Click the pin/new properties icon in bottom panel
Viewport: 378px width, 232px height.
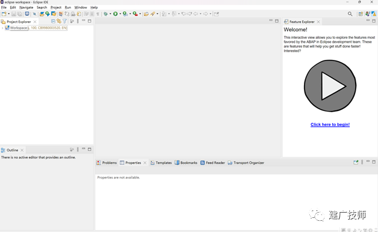(x=356, y=162)
